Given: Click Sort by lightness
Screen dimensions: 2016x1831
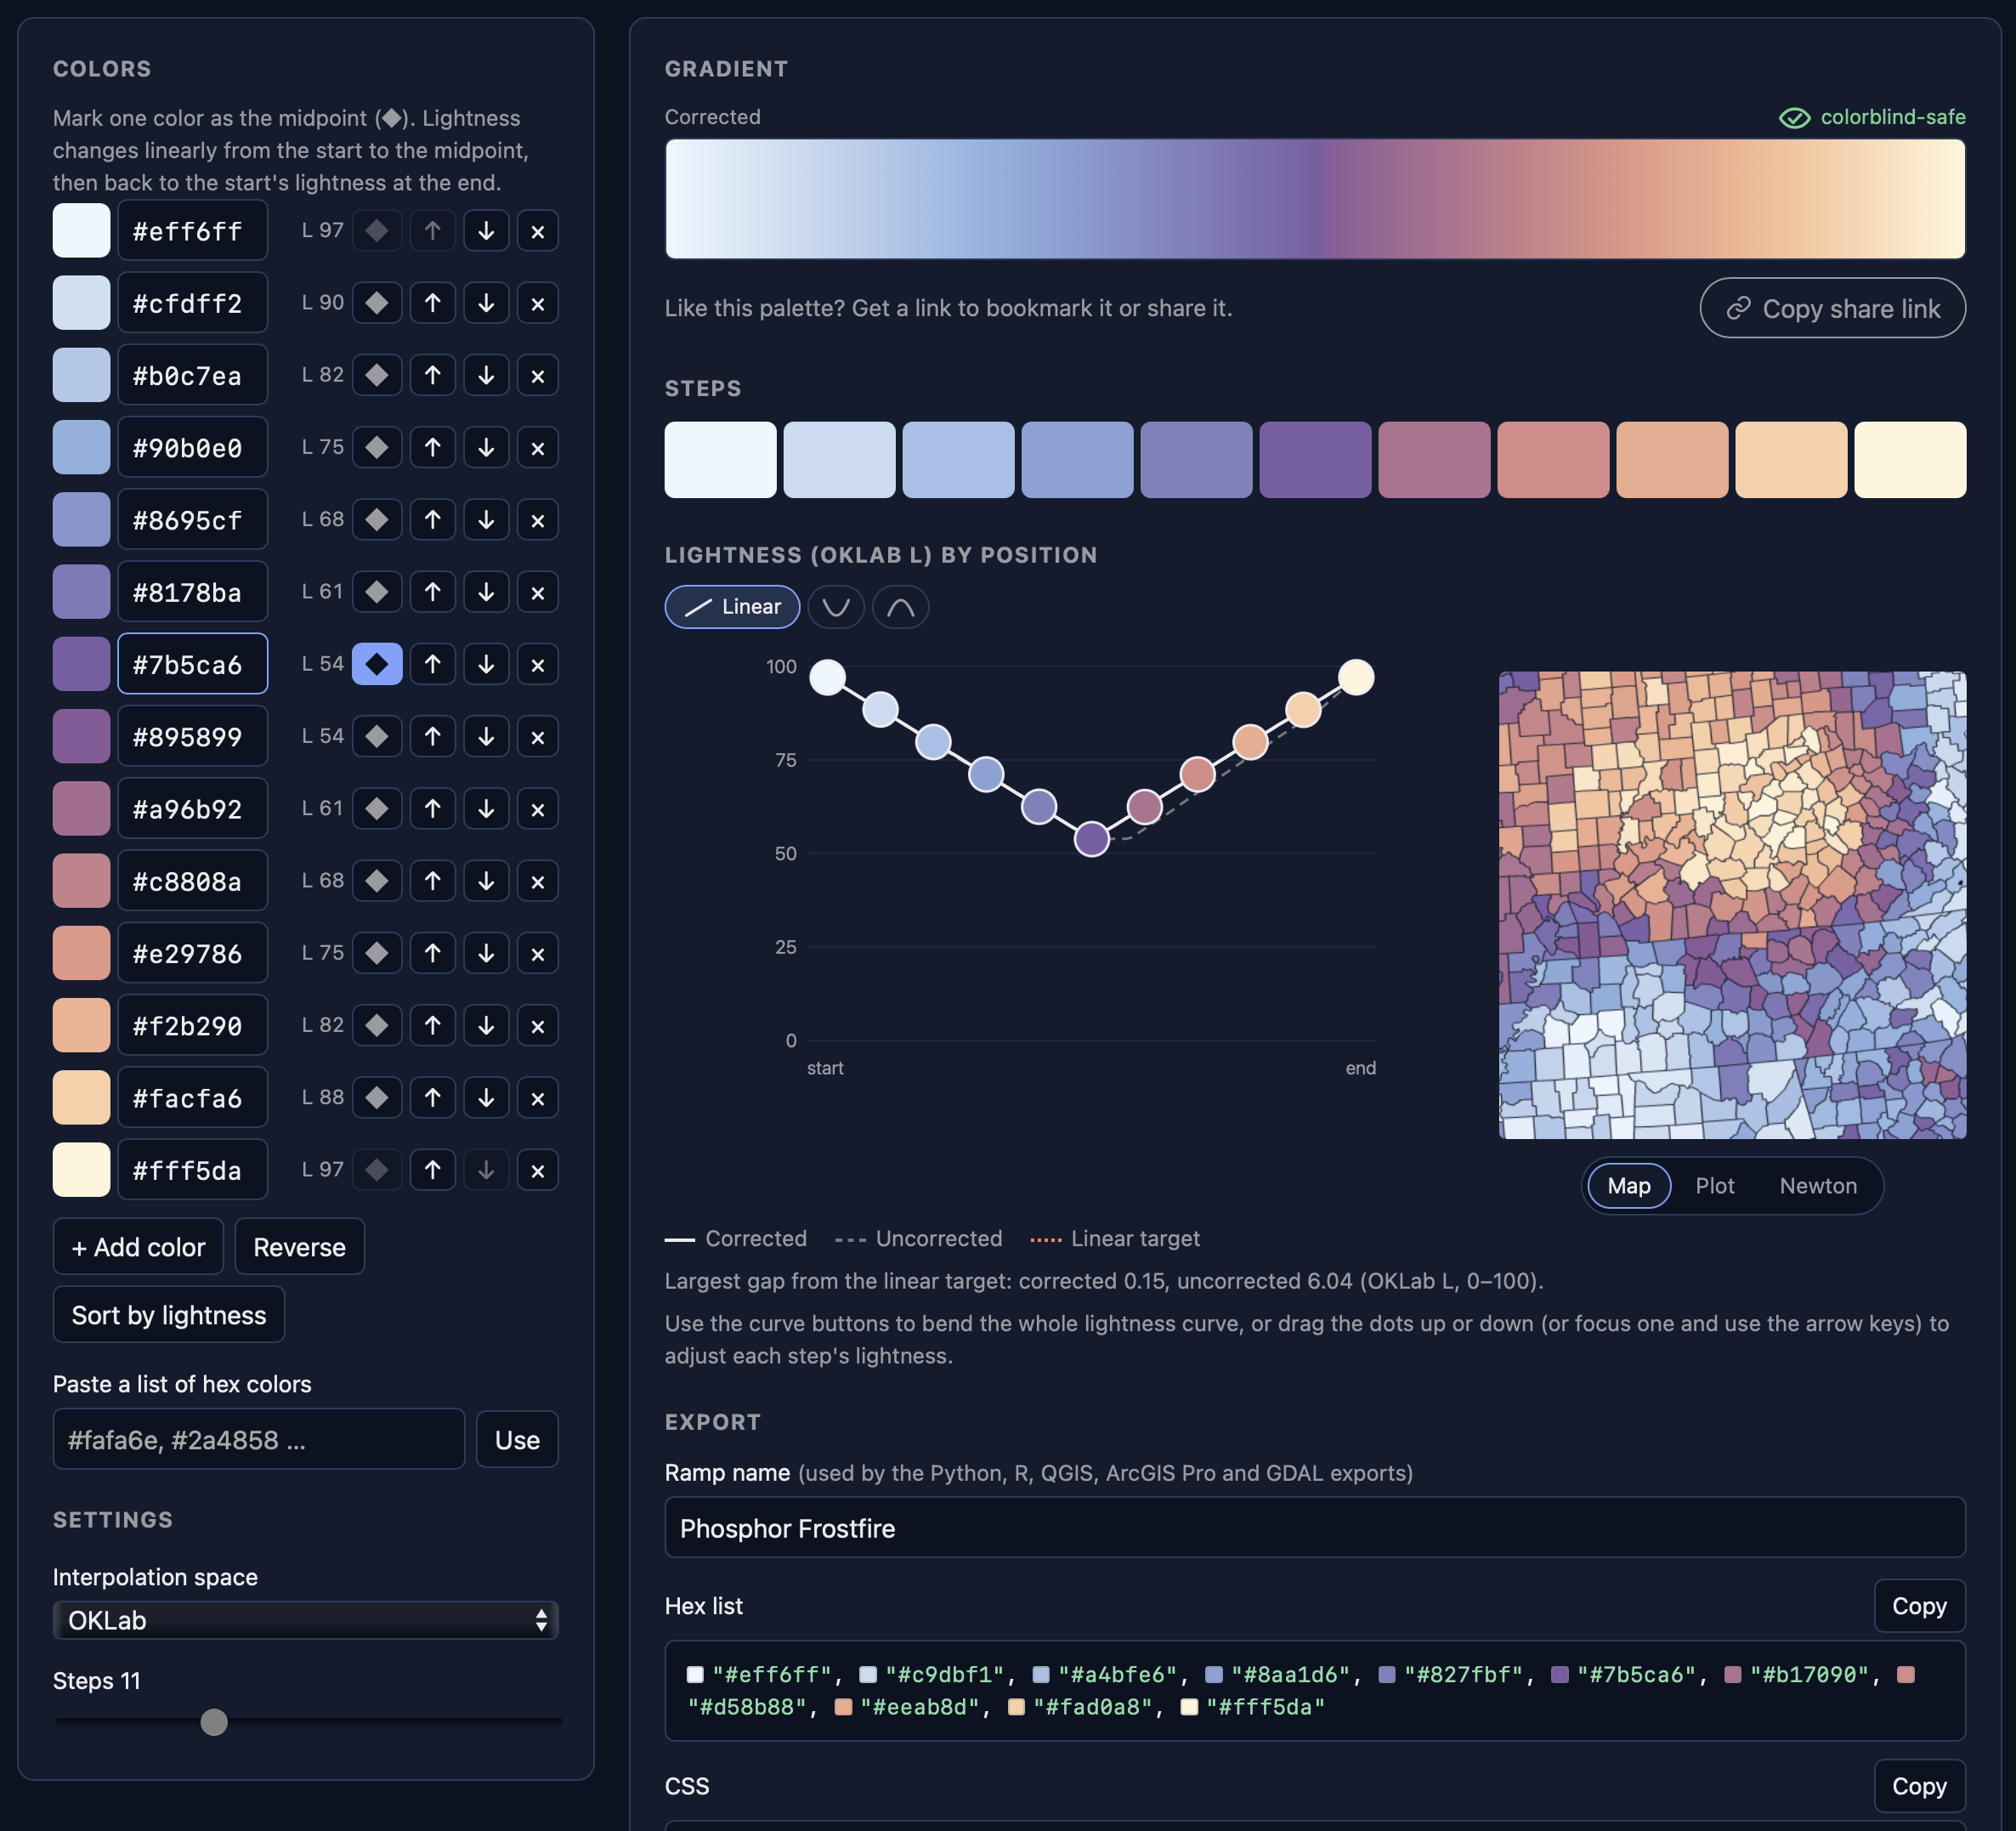Looking at the screenshot, I should click(x=169, y=1314).
